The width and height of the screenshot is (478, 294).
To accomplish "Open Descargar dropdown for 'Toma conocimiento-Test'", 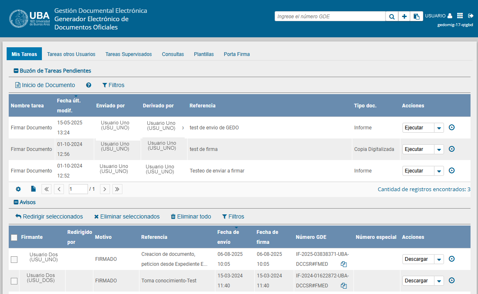I will 439,281.
